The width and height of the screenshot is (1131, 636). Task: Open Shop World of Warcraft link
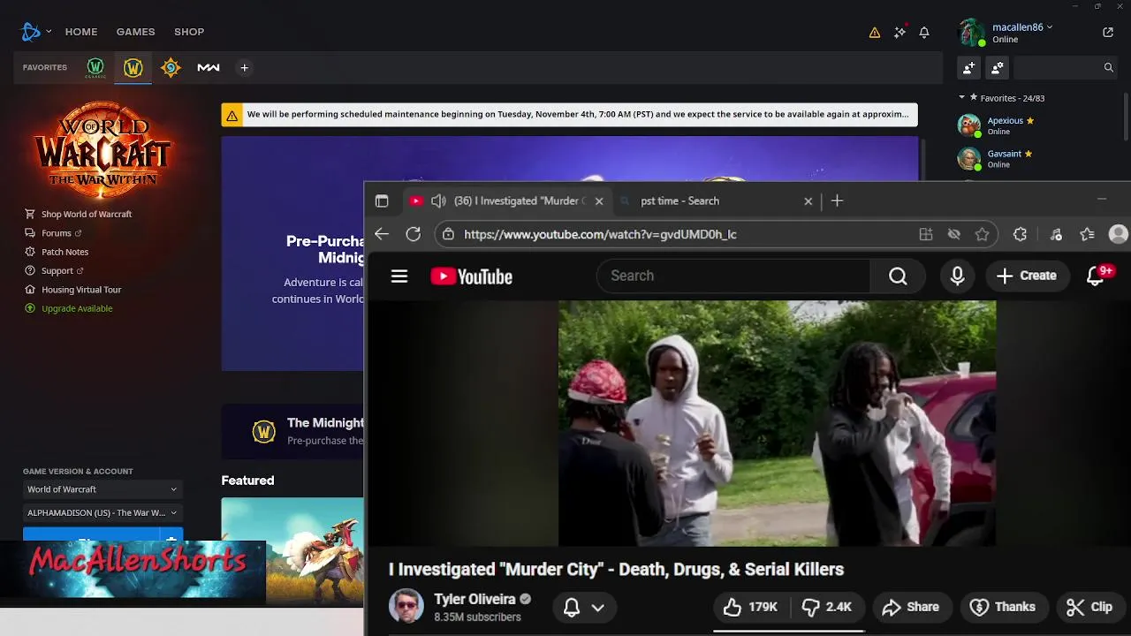[x=87, y=214]
